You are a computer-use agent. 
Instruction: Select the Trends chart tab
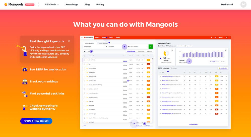pos(223,62)
